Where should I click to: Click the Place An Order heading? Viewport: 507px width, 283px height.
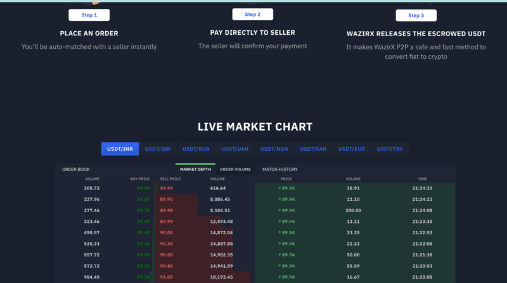[x=89, y=34]
